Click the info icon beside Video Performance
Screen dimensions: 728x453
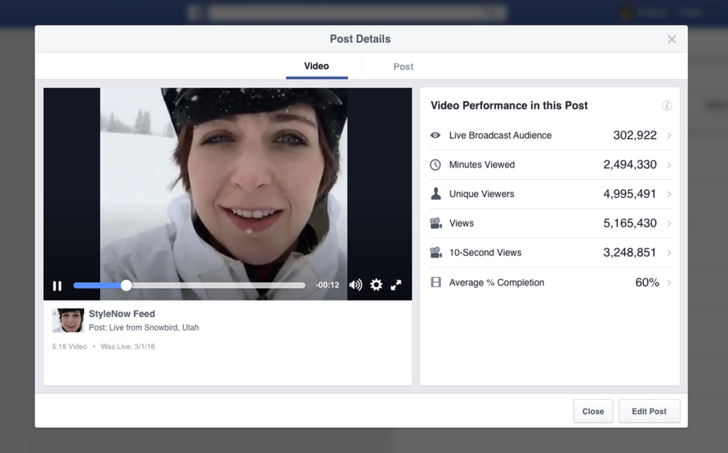point(667,106)
